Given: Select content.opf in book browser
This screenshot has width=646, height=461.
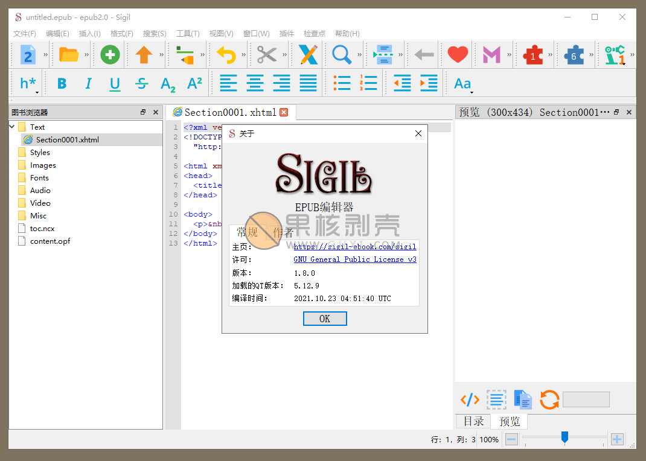Looking at the screenshot, I should pos(50,241).
